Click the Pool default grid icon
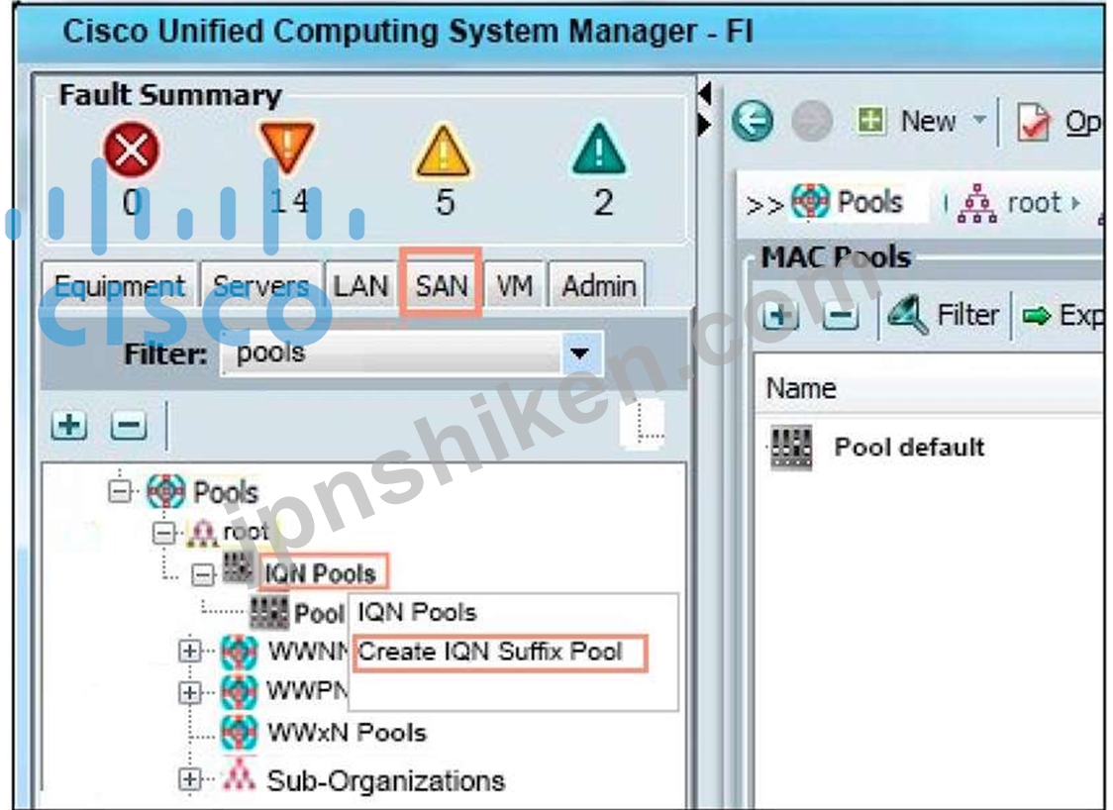 [x=791, y=448]
